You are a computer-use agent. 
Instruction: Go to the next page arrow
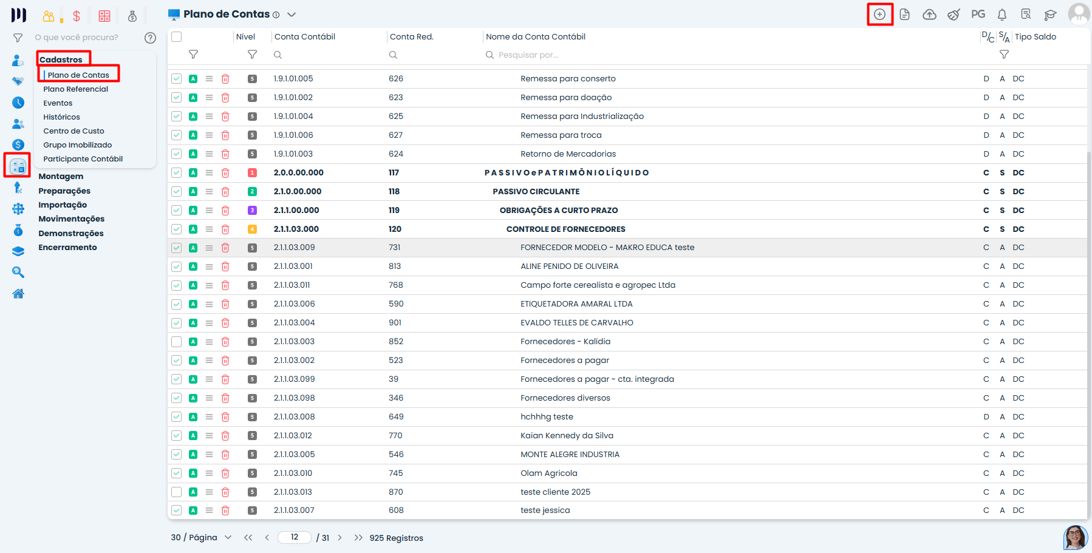[340, 538]
